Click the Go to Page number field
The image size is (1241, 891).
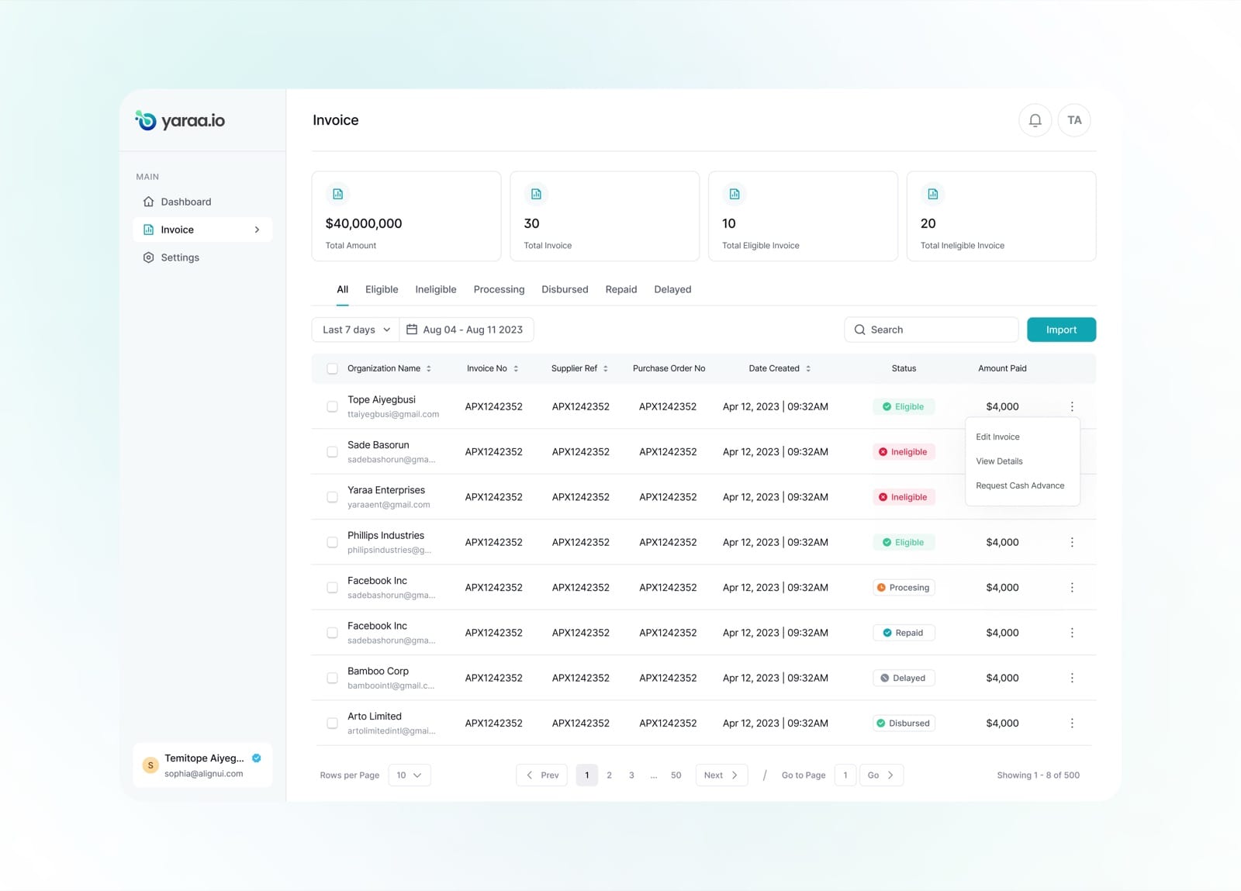[x=845, y=775]
